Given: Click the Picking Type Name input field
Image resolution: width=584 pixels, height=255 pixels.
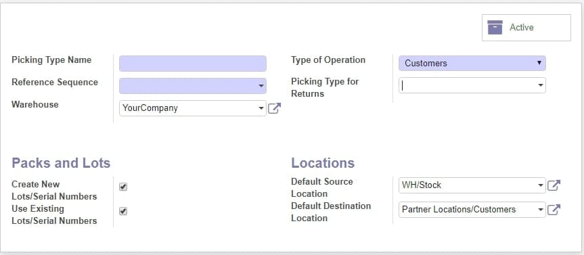Looking at the screenshot, I should coord(193,64).
